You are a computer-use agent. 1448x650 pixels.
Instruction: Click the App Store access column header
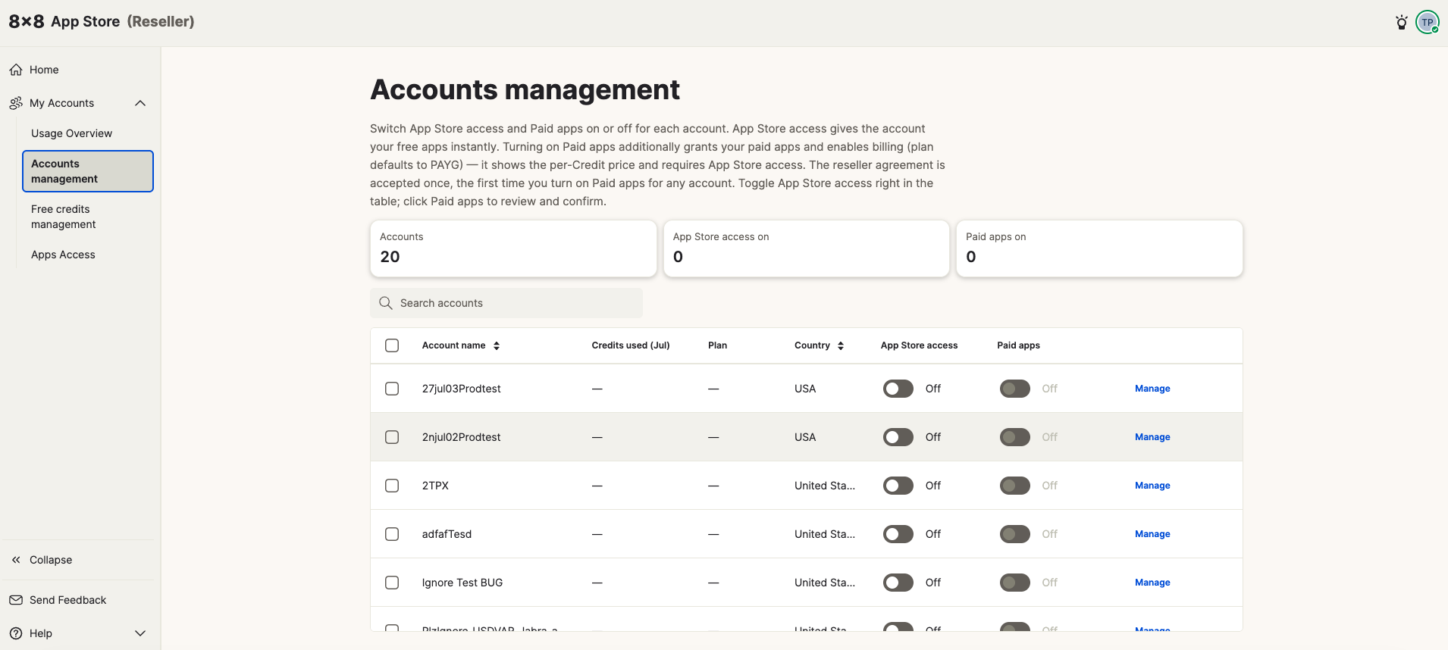coord(919,345)
